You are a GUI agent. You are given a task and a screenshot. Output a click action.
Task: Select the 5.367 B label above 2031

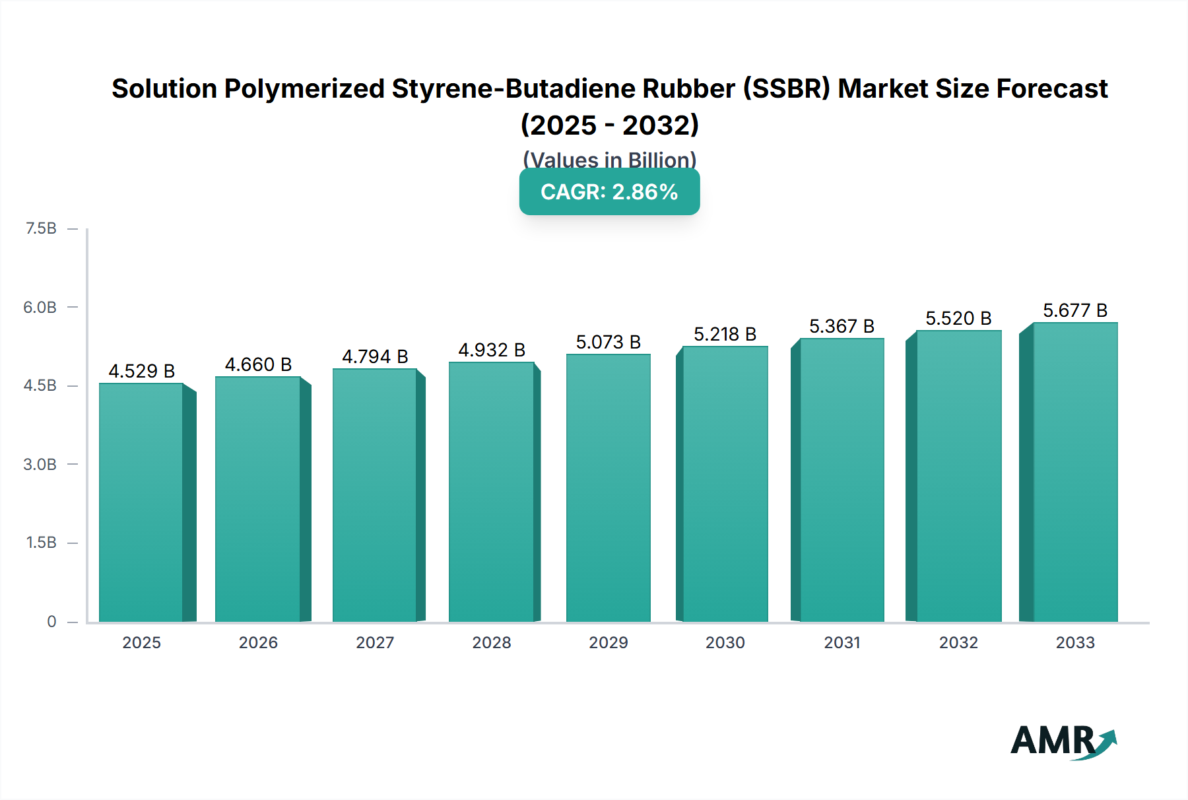(x=843, y=325)
